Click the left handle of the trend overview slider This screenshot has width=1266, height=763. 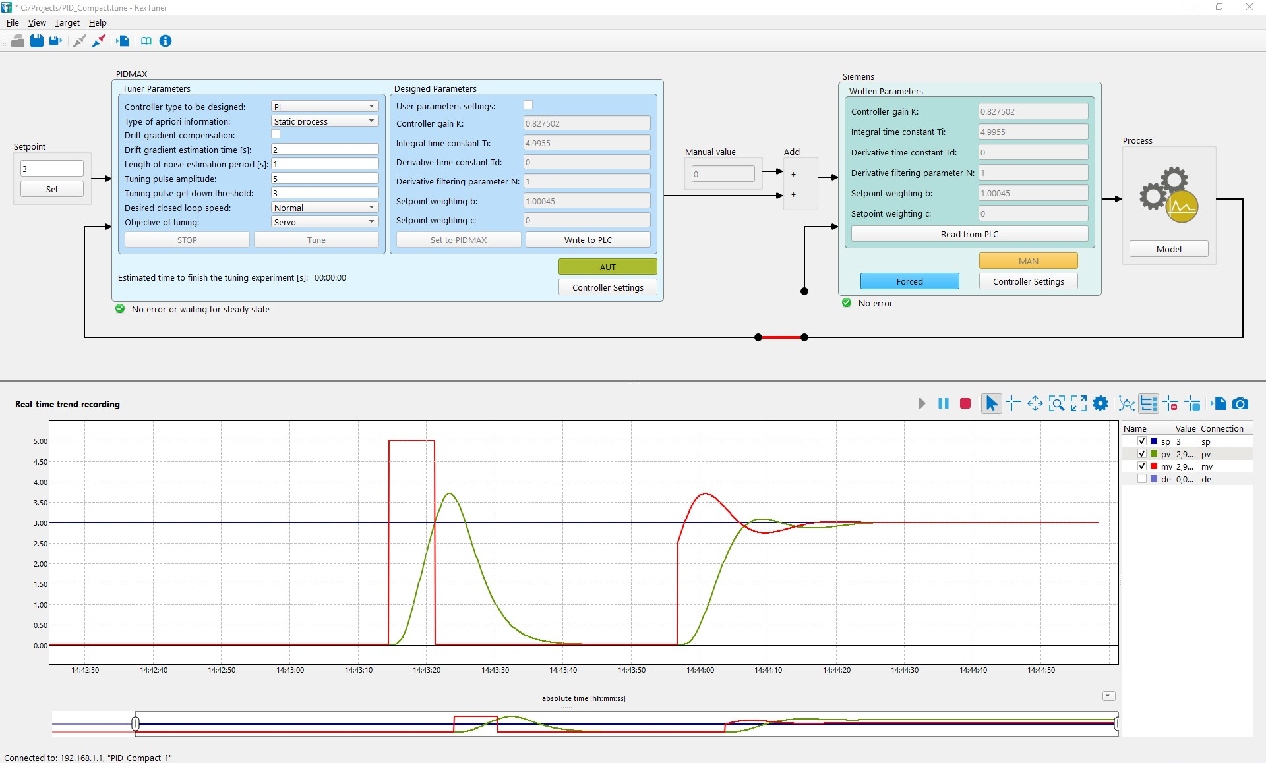[x=135, y=723]
